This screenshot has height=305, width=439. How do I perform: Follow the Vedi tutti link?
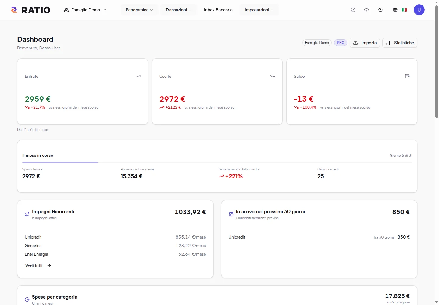[38, 266]
